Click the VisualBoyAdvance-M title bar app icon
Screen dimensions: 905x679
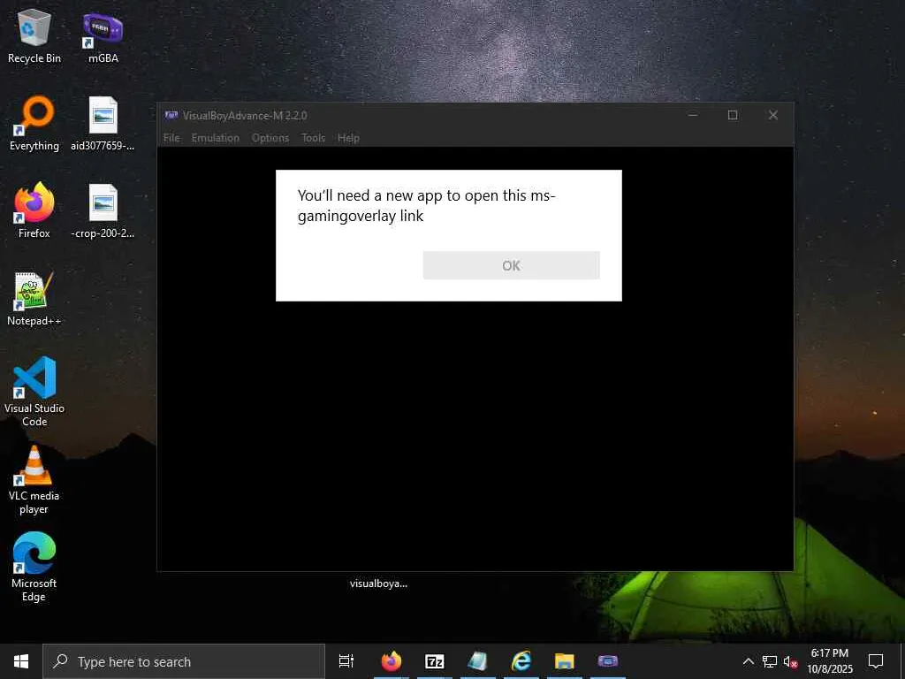tap(171, 116)
